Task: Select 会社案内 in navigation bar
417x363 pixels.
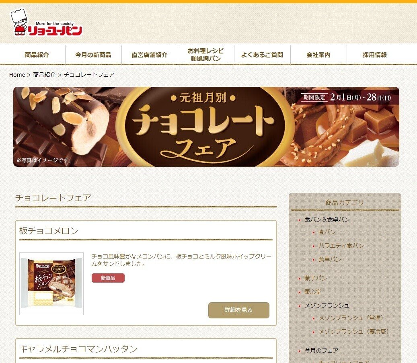Action: coord(318,55)
